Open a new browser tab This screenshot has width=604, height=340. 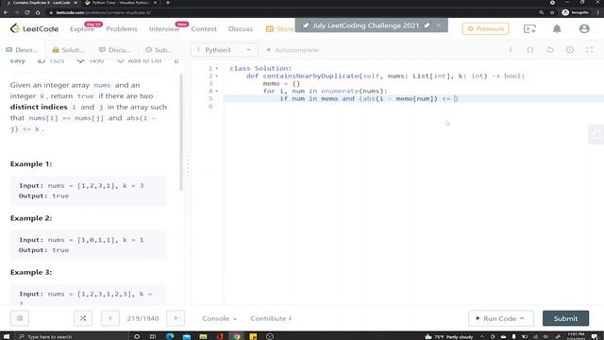pyautogui.click(x=168, y=3)
